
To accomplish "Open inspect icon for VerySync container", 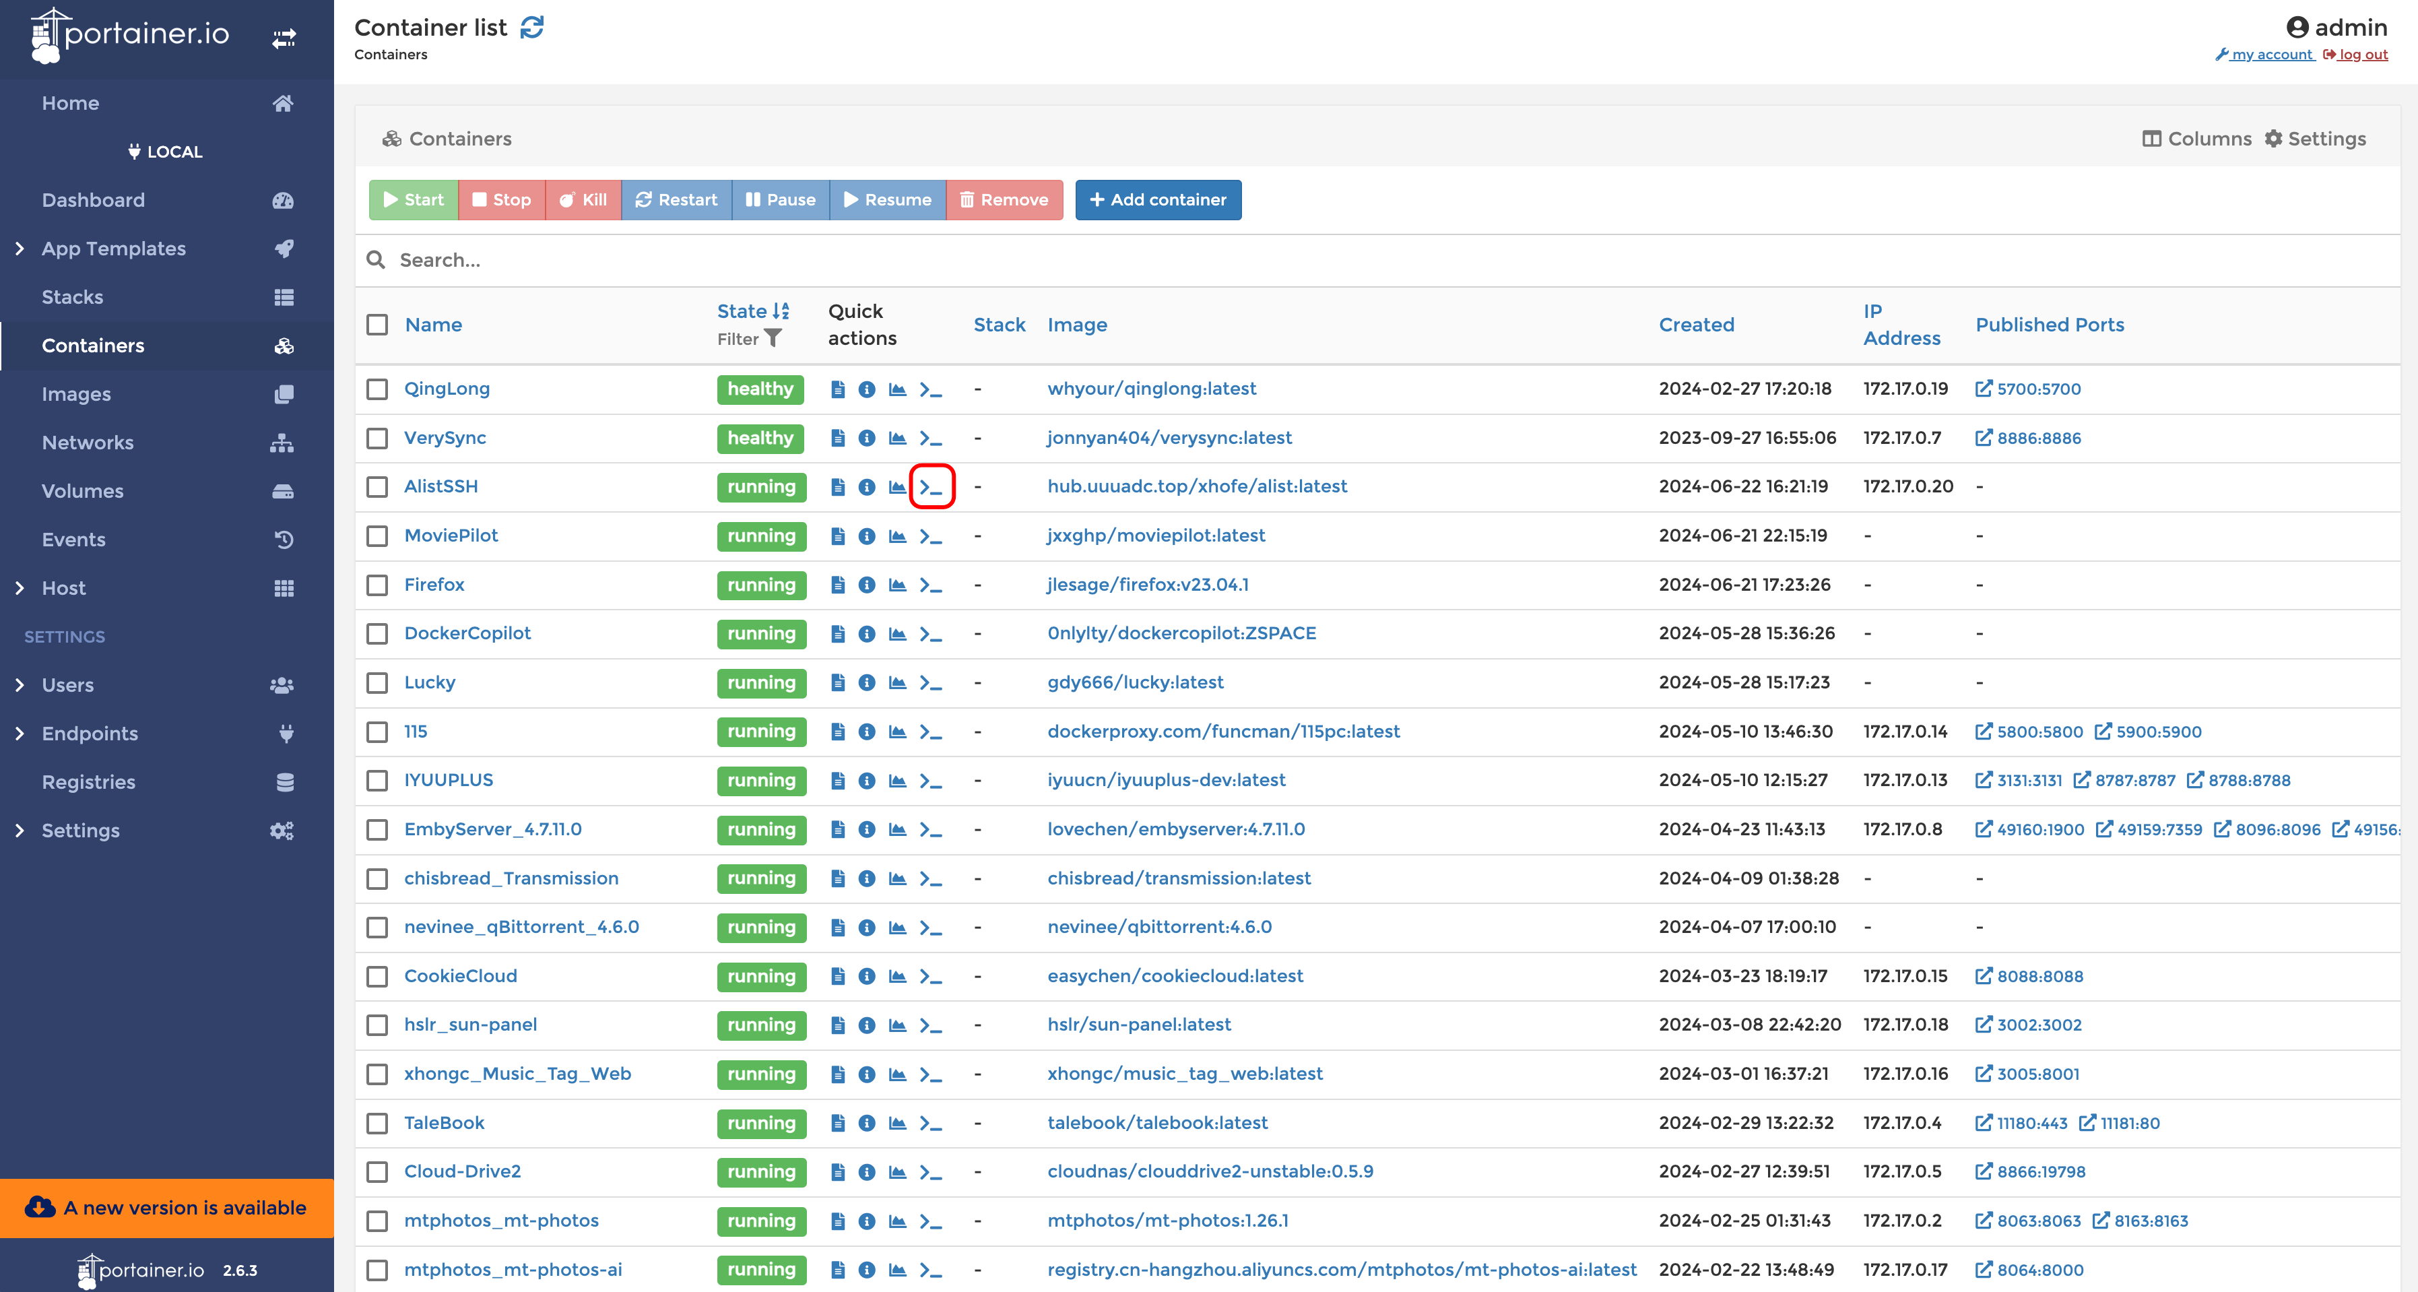I will [866, 438].
